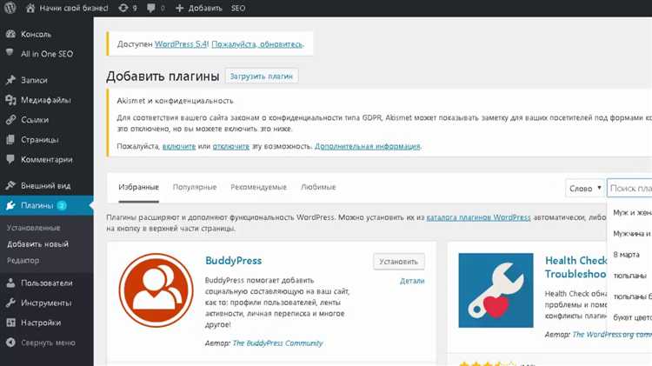Click Установить for BuddyPress
652x366 pixels.
pos(398,262)
